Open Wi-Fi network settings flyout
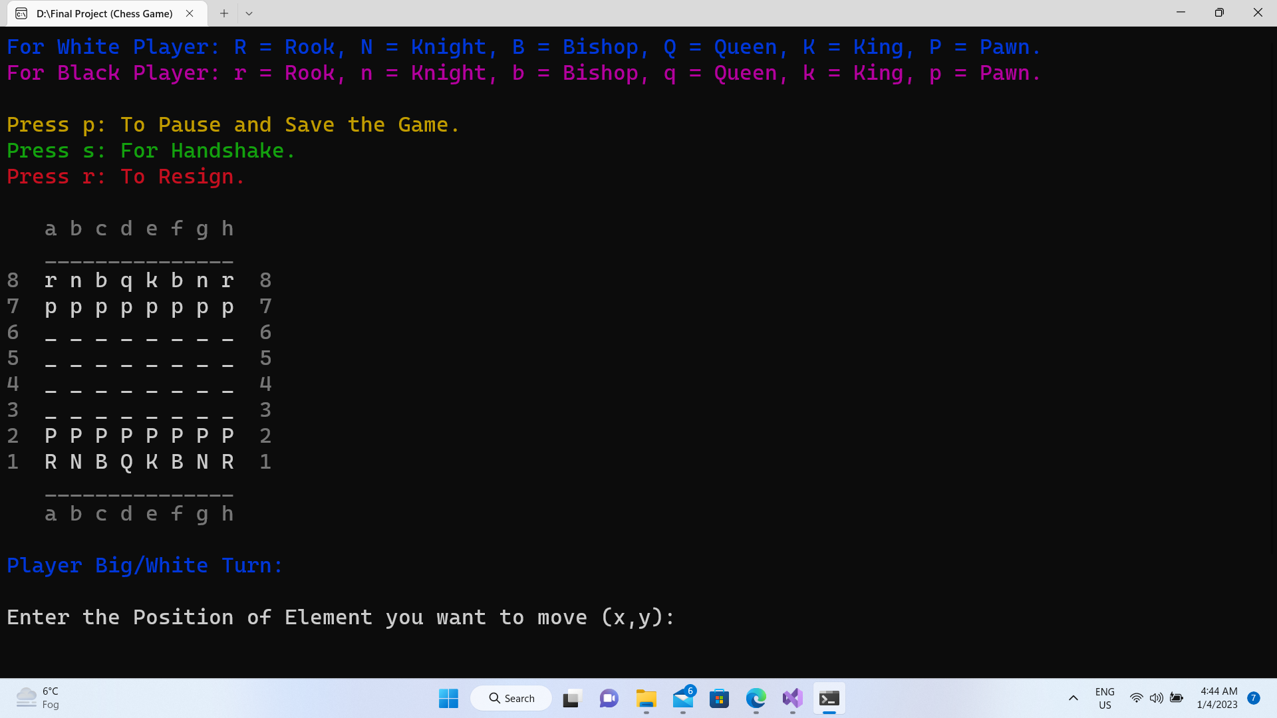The width and height of the screenshot is (1277, 718). coord(1136,698)
